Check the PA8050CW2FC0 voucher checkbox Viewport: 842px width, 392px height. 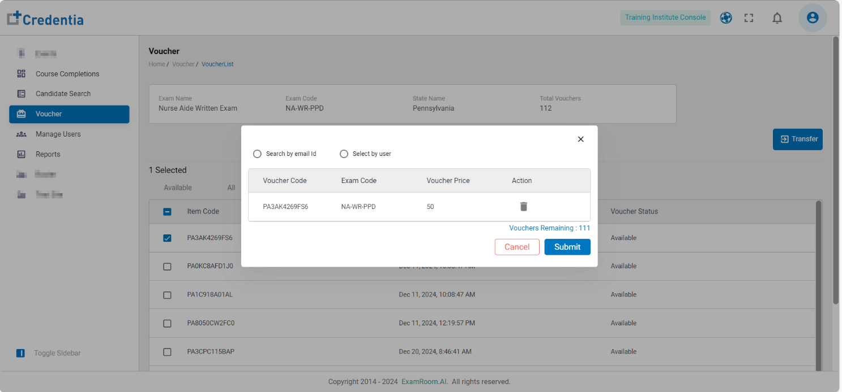167,324
